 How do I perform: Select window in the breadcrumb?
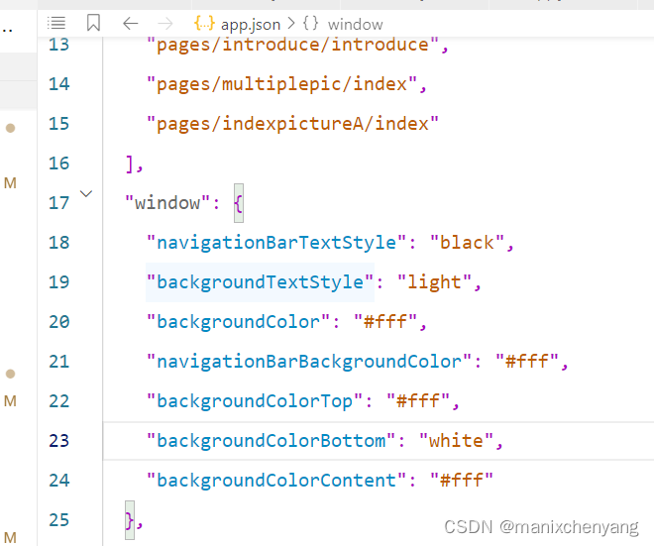[355, 25]
